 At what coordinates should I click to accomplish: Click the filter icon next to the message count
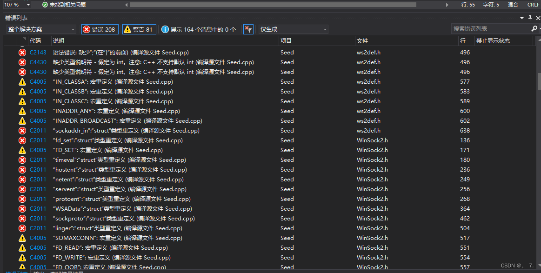point(248,29)
